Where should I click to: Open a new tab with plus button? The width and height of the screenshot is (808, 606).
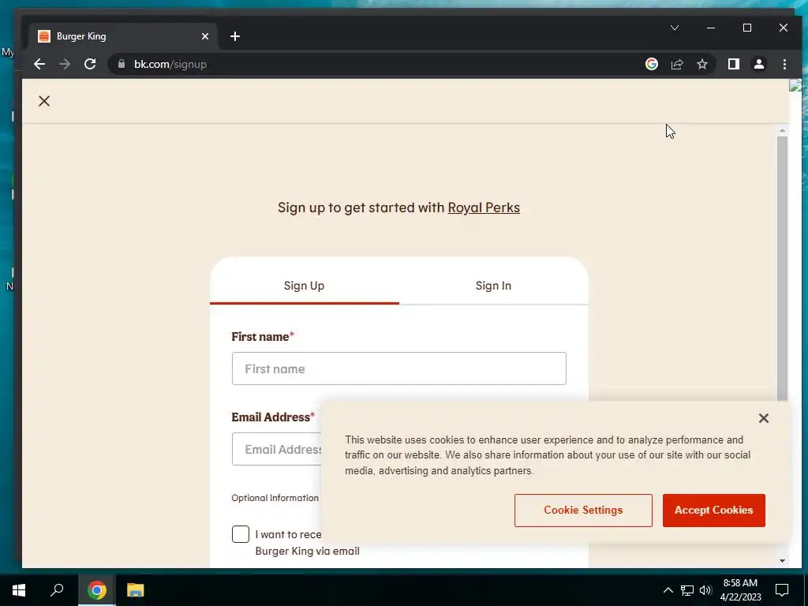tap(235, 36)
